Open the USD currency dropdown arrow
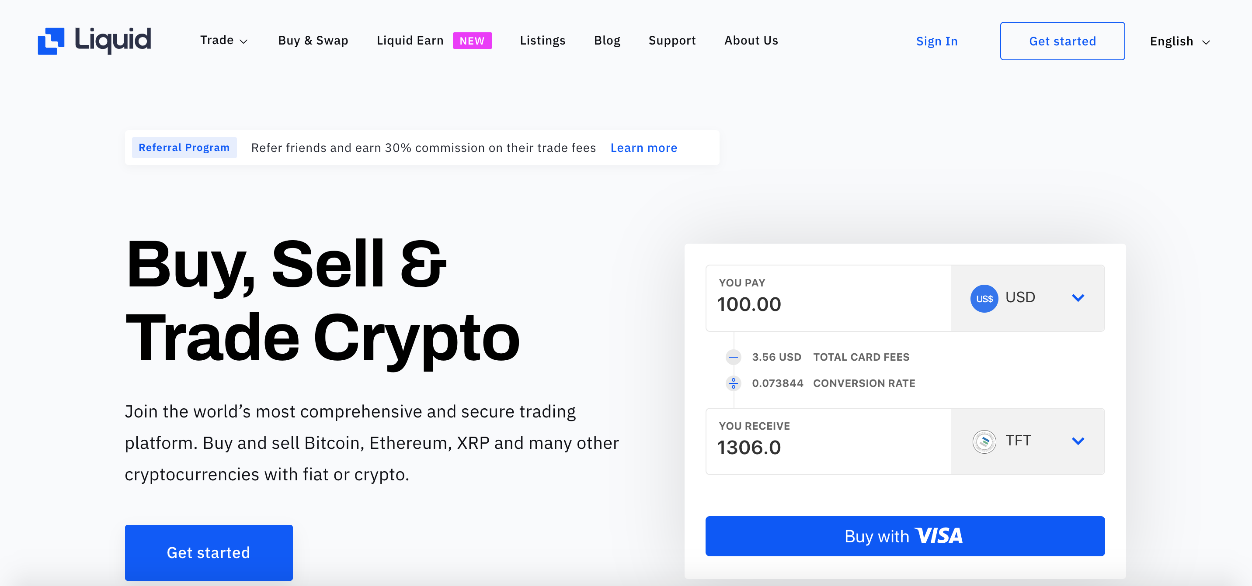The height and width of the screenshot is (586, 1252). point(1078,298)
